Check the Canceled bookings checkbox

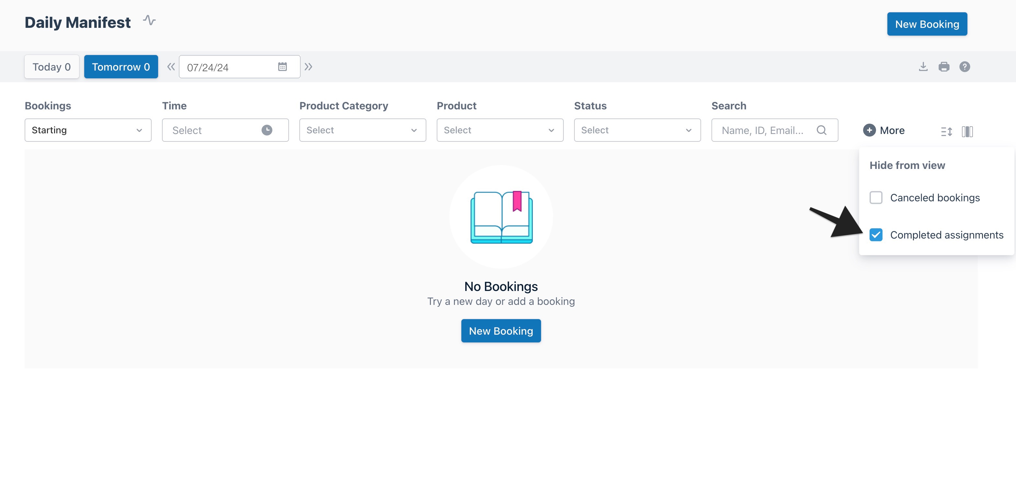tap(876, 197)
